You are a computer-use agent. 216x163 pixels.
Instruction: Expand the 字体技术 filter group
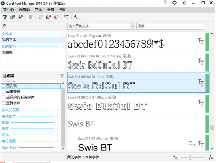[x=58, y=116]
